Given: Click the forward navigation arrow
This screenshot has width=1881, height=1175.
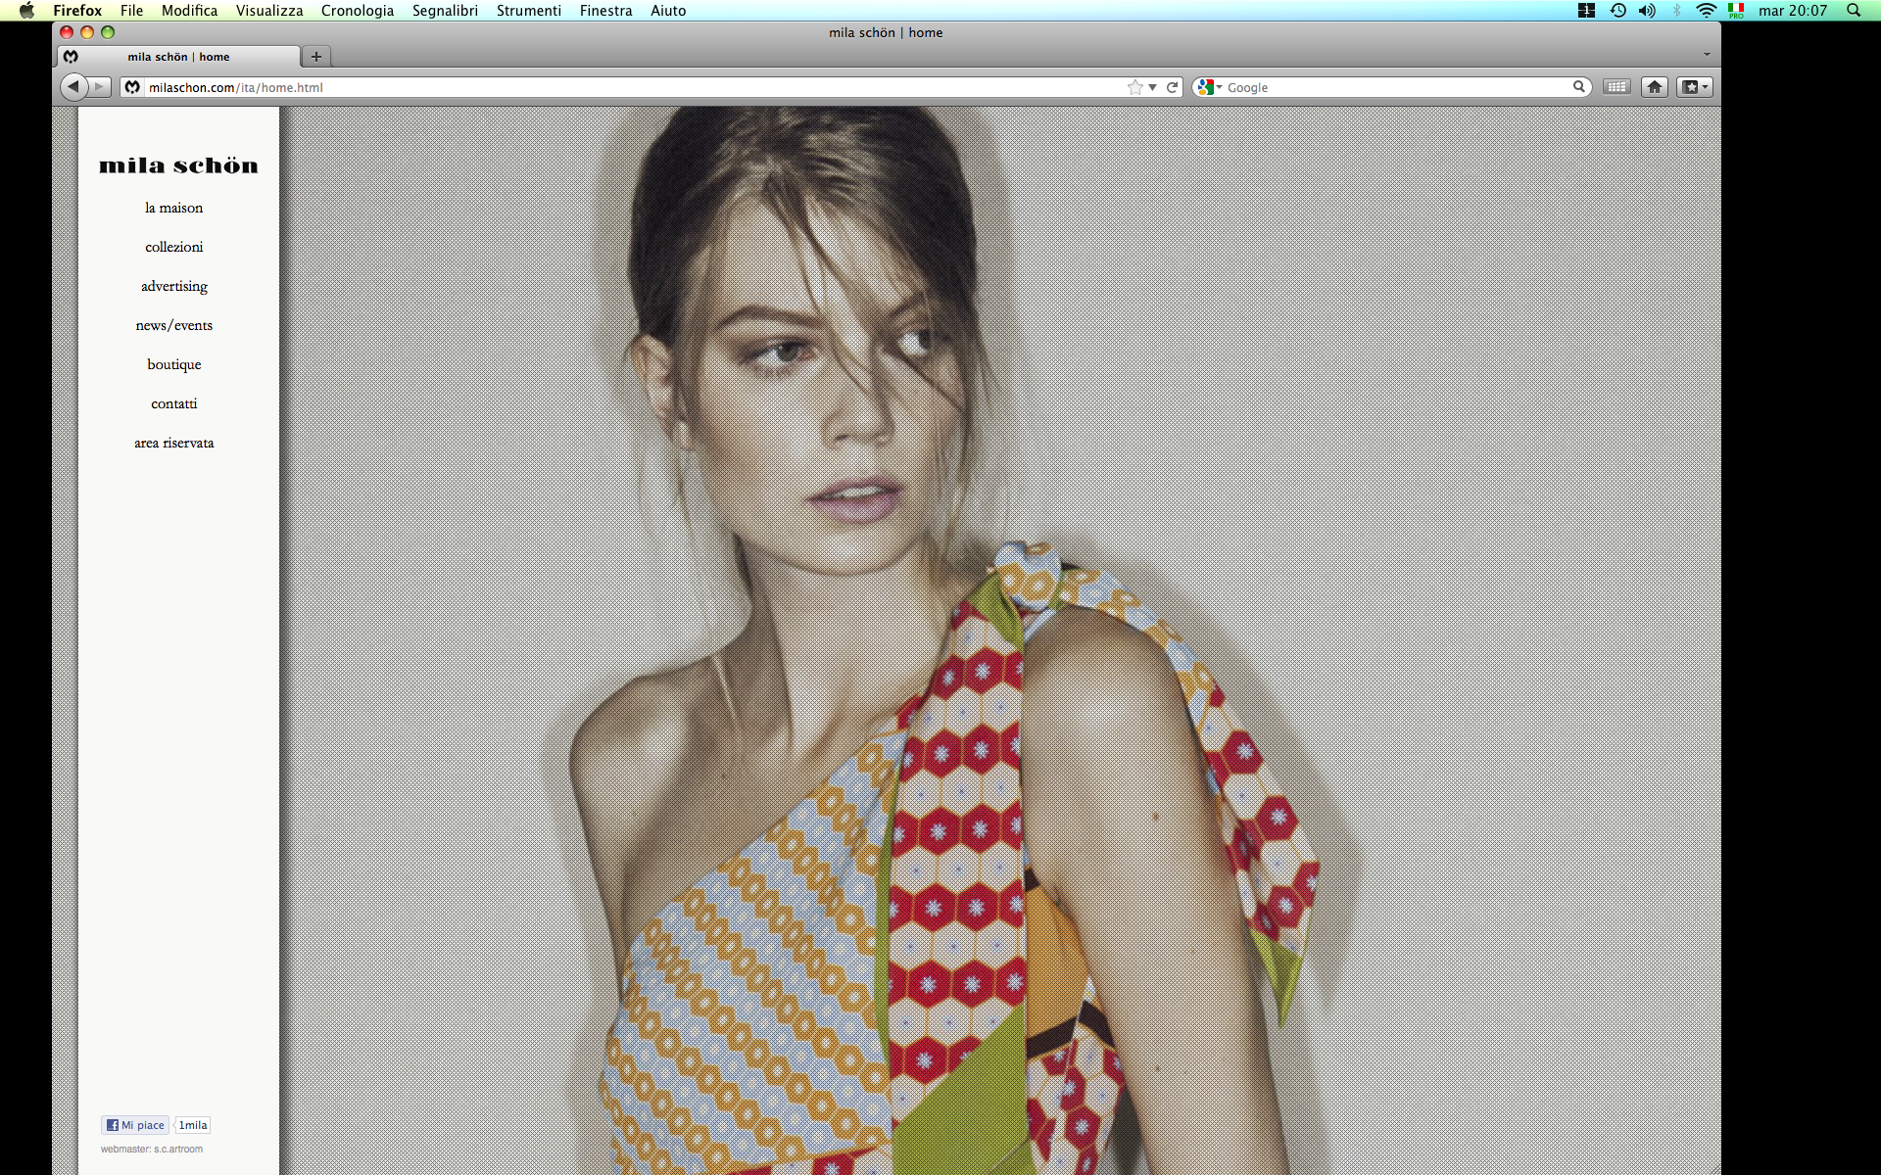Looking at the screenshot, I should (100, 87).
